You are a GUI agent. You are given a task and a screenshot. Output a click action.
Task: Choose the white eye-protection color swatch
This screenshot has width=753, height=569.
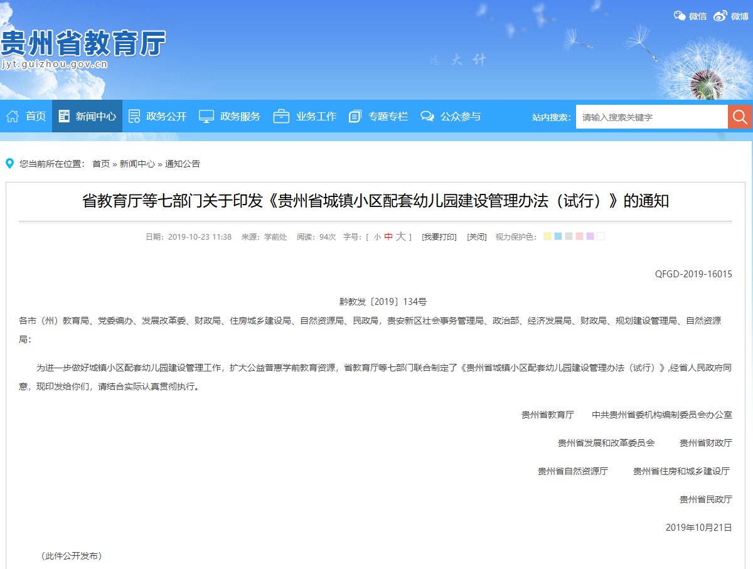pyautogui.click(x=601, y=237)
